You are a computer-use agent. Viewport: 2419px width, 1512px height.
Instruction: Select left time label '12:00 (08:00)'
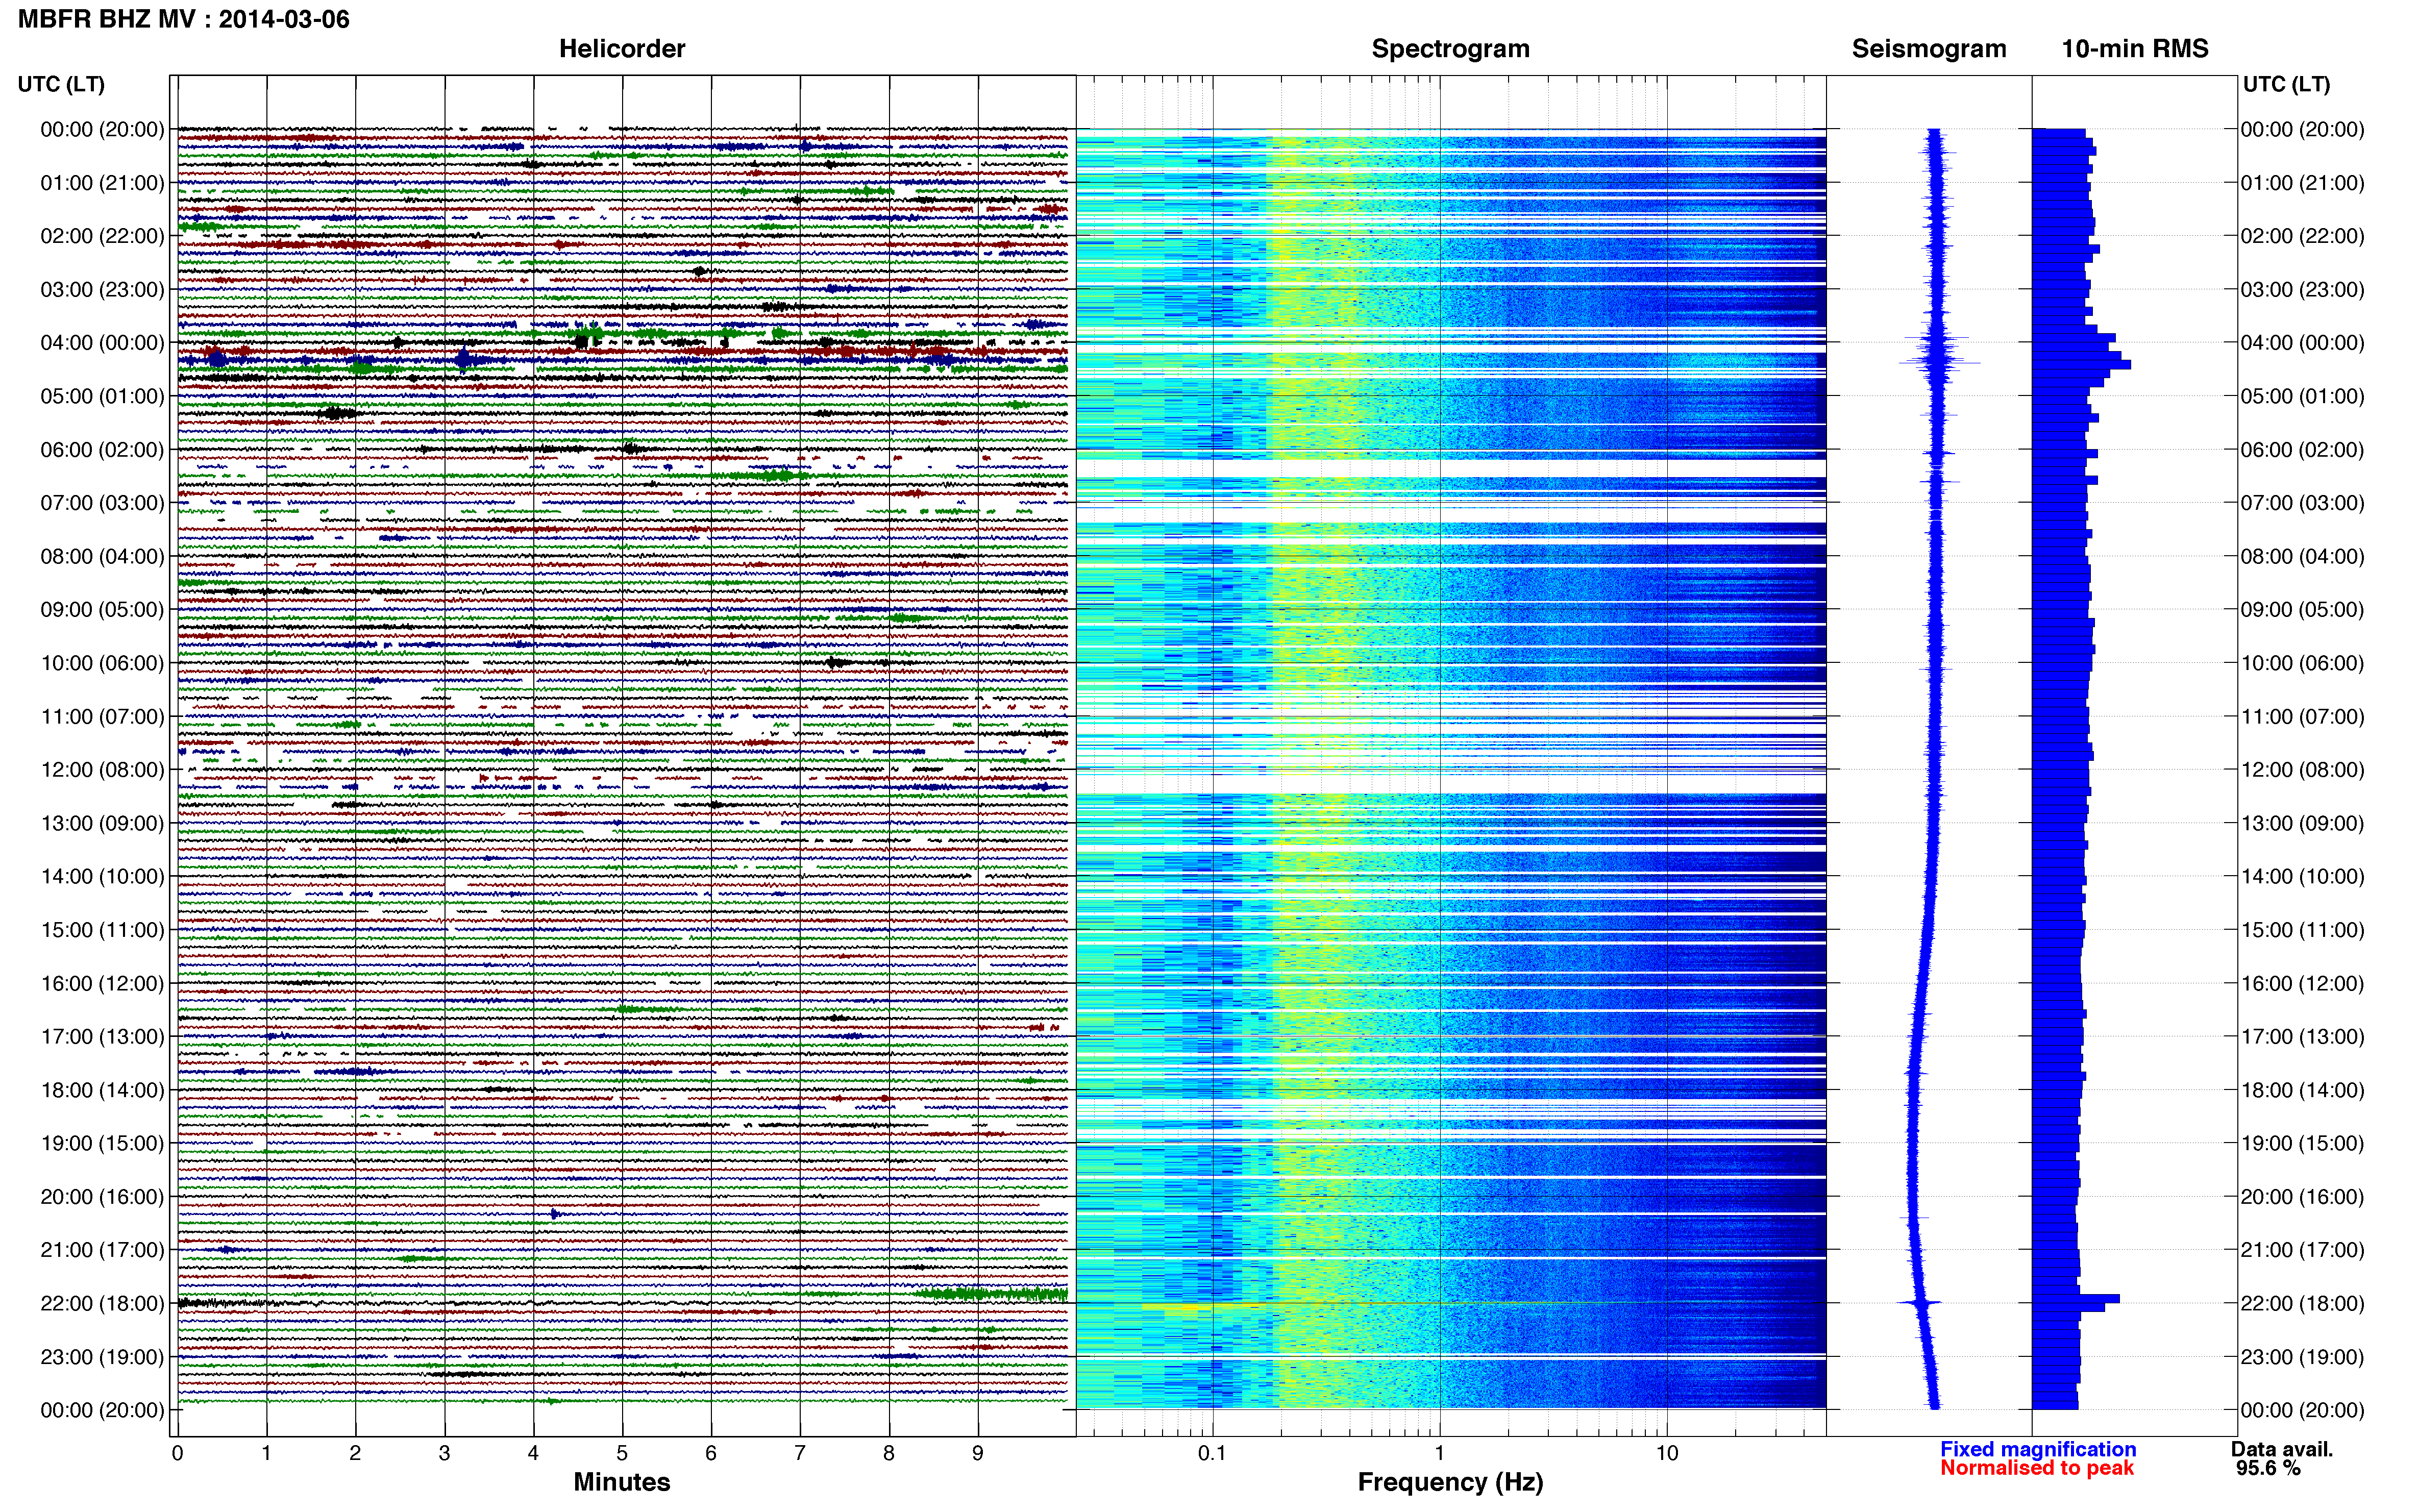102,770
